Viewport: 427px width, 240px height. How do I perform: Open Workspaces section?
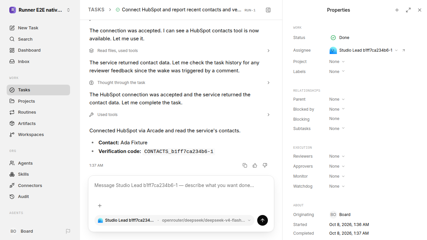tap(38, 135)
